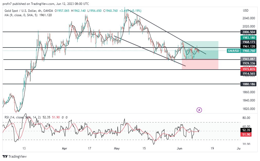The height and width of the screenshot is (161, 260).
Task: Click the RSI value 52.35 label
Action: (246, 130)
